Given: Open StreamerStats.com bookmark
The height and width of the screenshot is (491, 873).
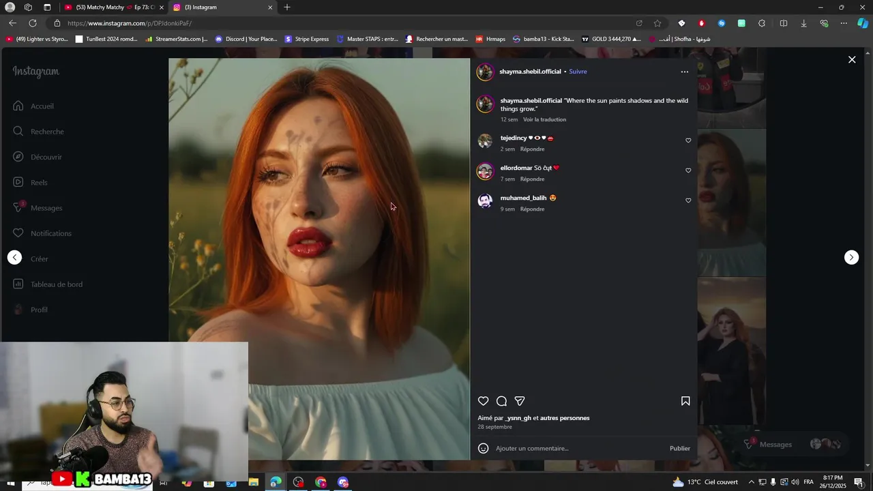Looking at the screenshot, I should coord(176,39).
